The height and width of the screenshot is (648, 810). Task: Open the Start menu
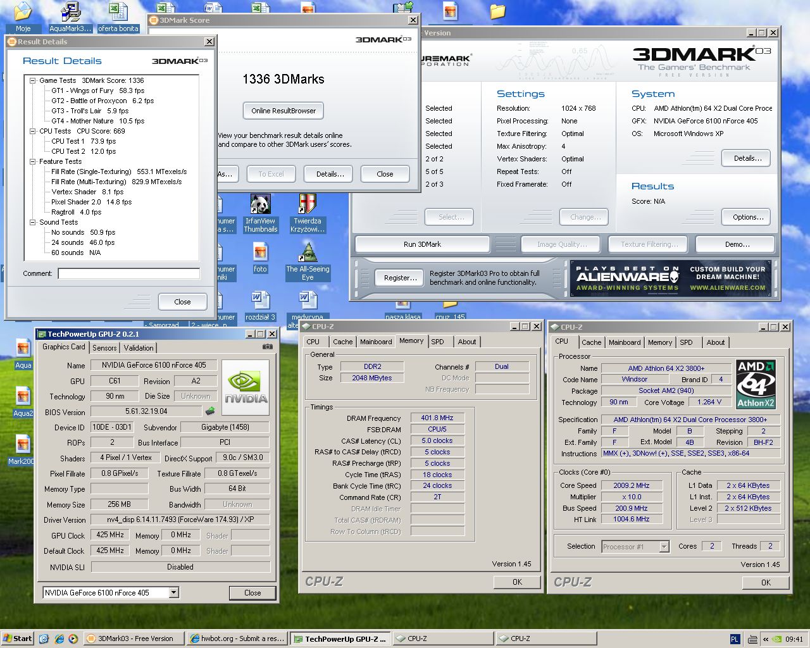tap(17, 639)
